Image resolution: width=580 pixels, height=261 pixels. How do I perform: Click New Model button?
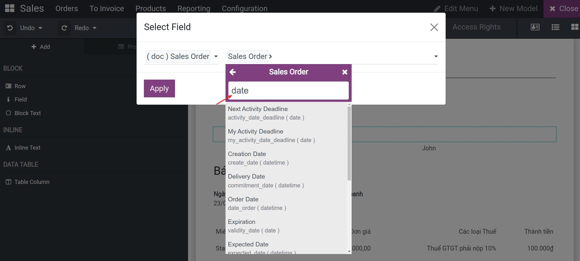[513, 9]
